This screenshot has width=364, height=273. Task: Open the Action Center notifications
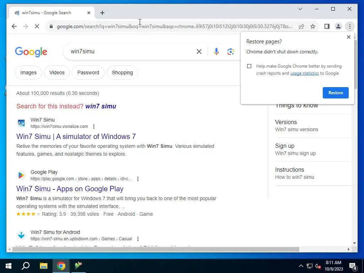(353, 266)
